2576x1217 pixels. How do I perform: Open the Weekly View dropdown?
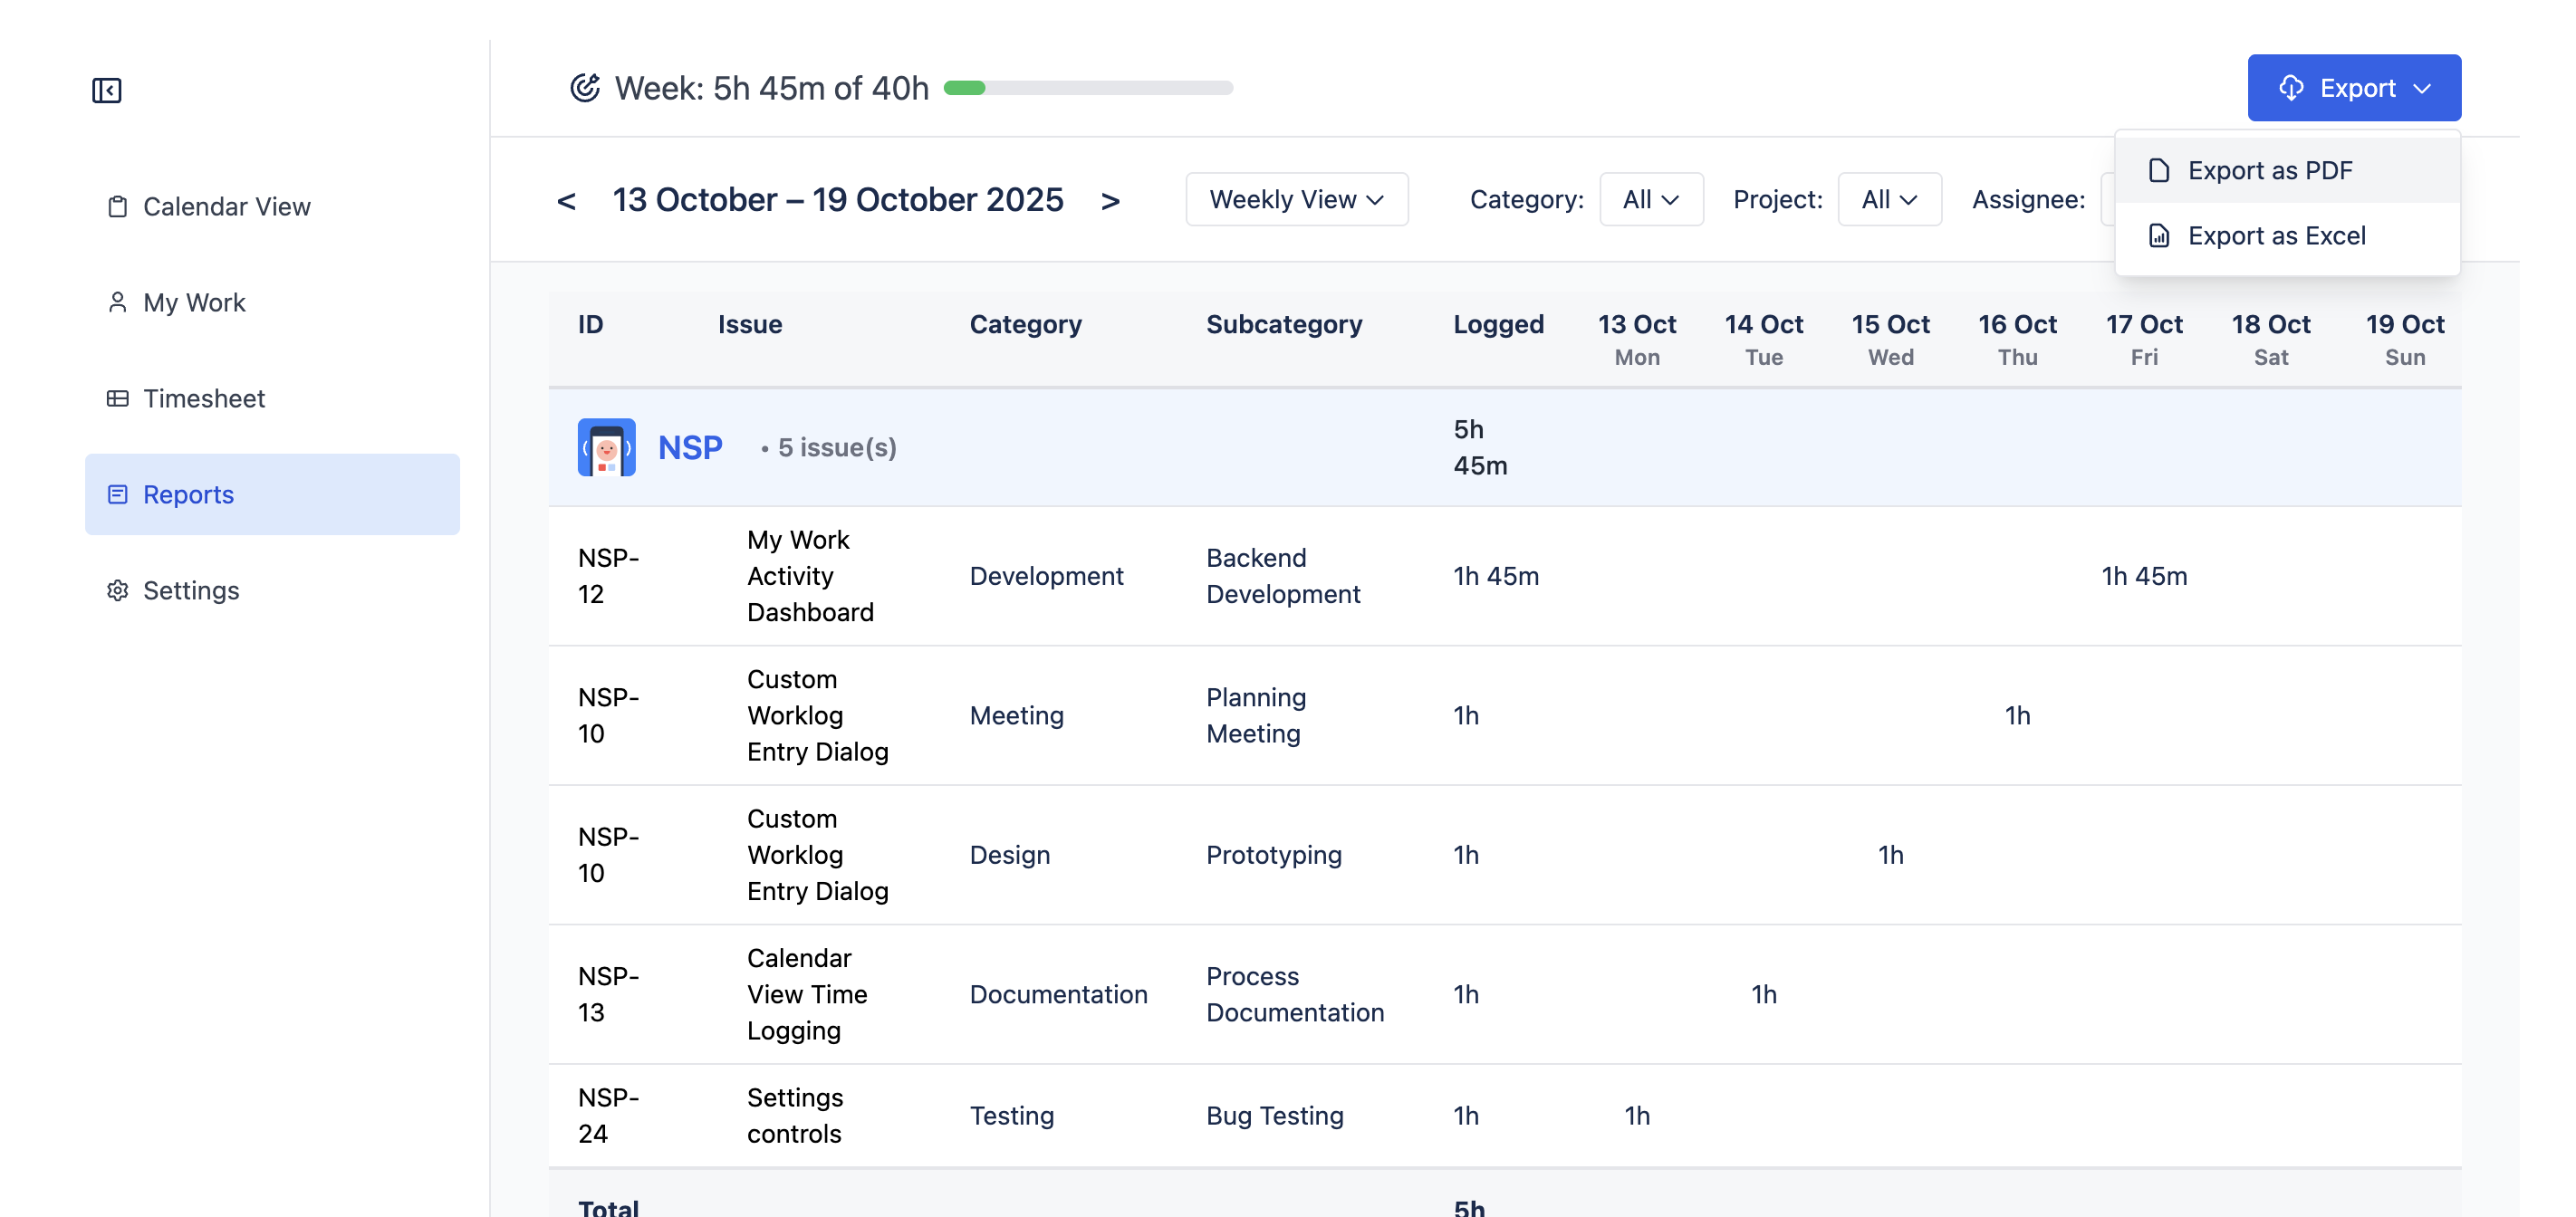1296,199
